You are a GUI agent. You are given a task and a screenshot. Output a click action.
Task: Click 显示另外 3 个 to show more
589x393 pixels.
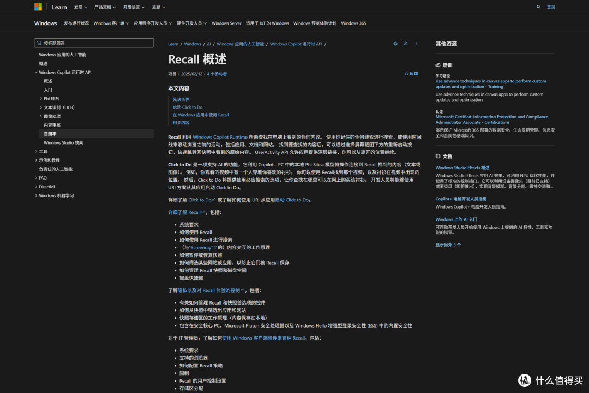click(448, 245)
